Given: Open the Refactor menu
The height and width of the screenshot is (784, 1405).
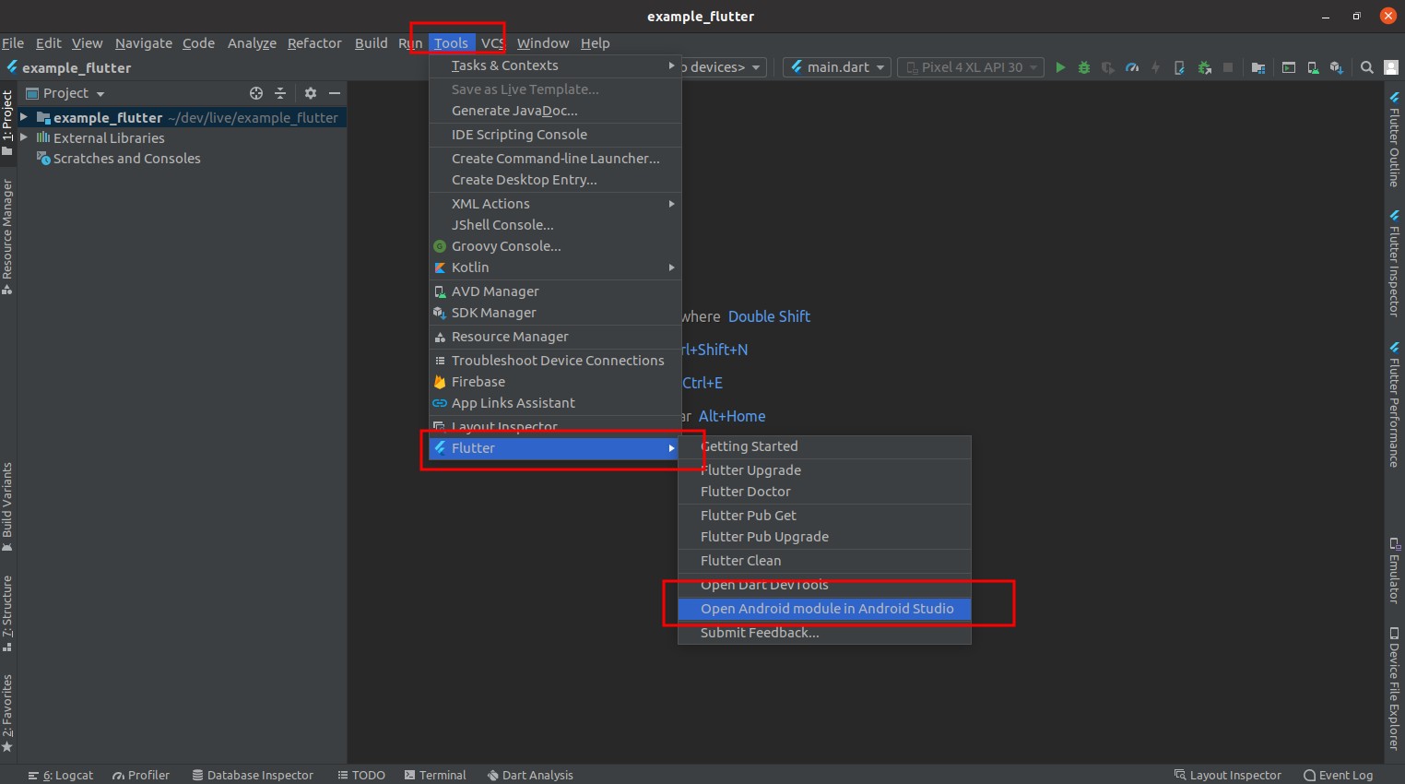Looking at the screenshot, I should (x=314, y=43).
